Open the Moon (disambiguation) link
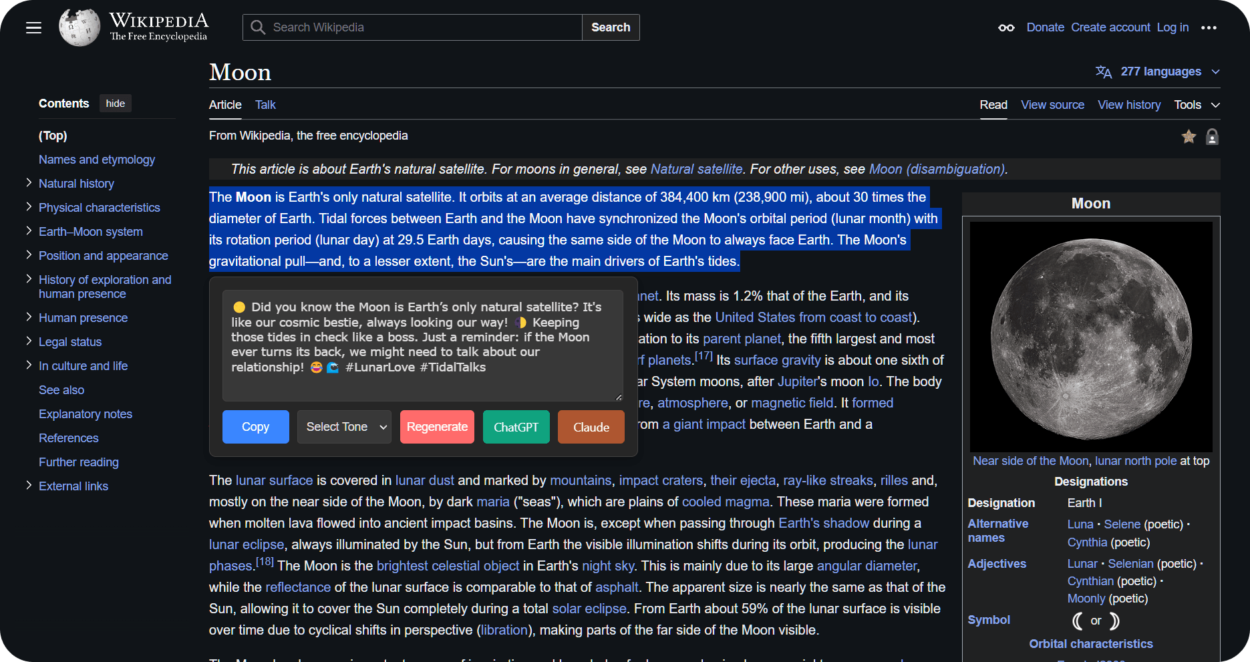 click(x=937, y=169)
